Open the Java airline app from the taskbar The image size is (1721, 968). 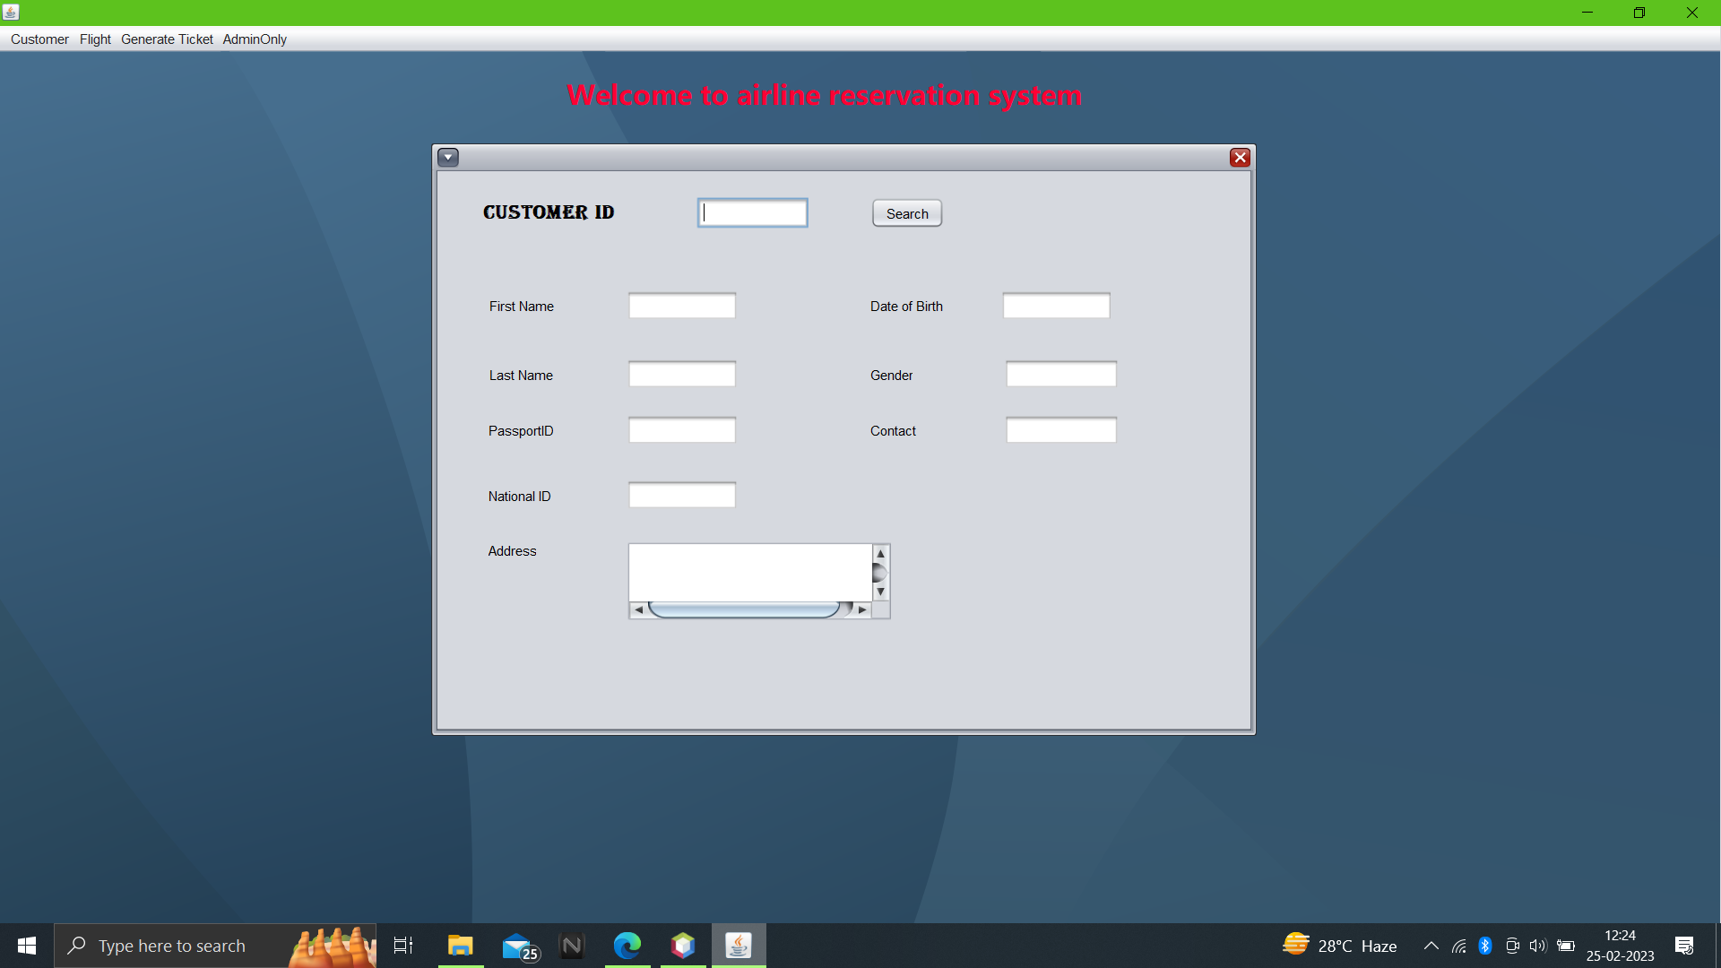(737, 945)
